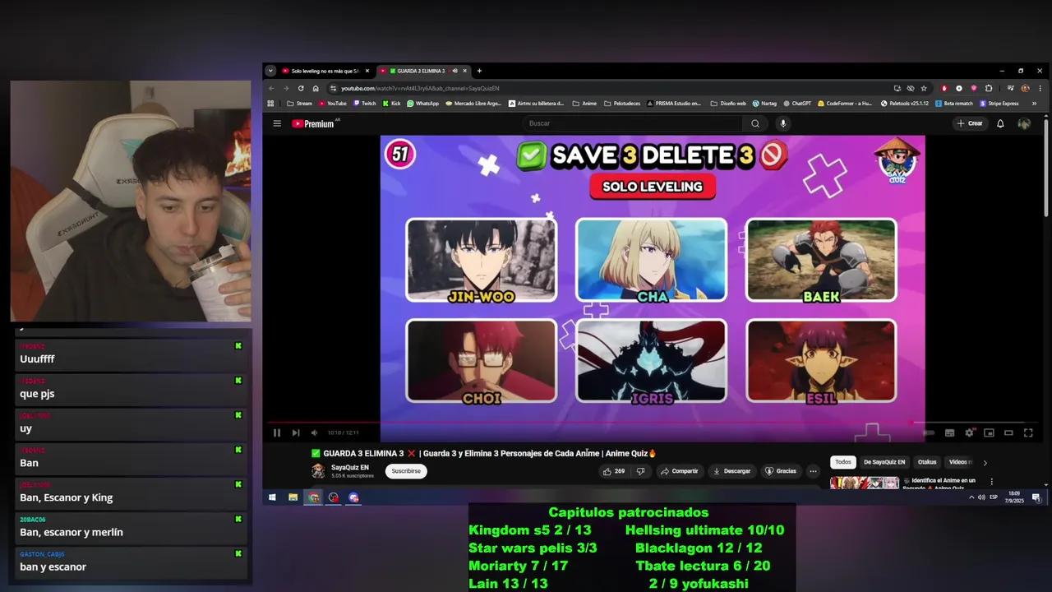Enable the miniplayer mode
The image size is (1052, 592).
989,432
